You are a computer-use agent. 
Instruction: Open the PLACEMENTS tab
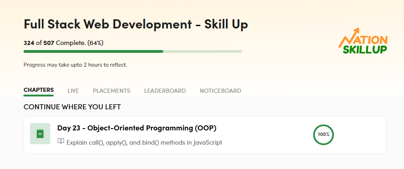click(112, 91)
